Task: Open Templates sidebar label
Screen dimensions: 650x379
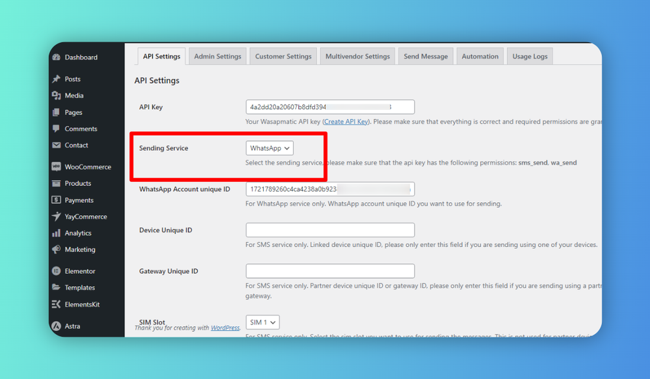Action: (x=79, y=287)
